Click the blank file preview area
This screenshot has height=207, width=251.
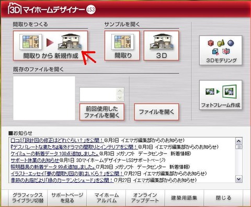point(44,98)
